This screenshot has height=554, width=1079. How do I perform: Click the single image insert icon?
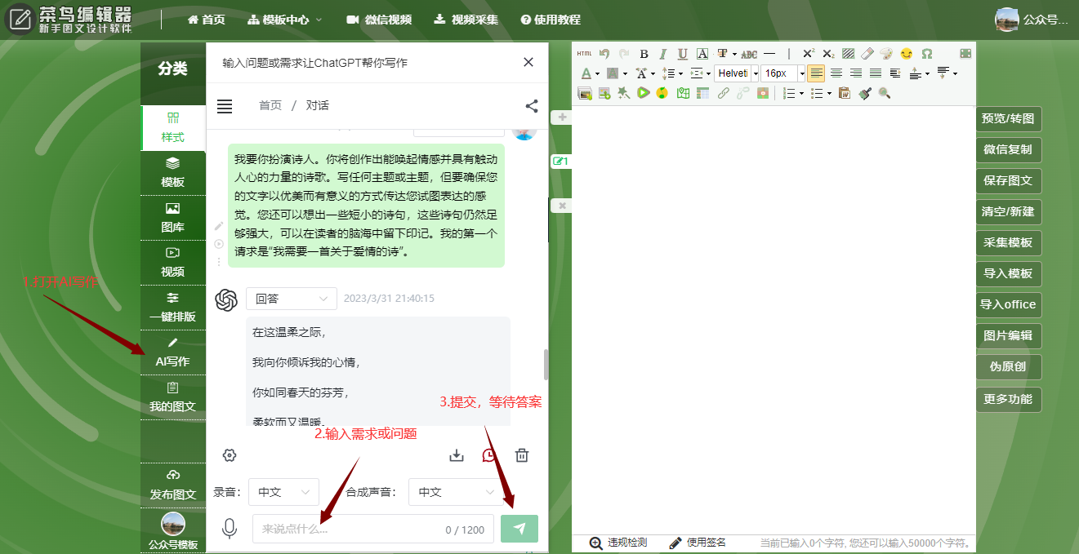(x=604, y=93)
